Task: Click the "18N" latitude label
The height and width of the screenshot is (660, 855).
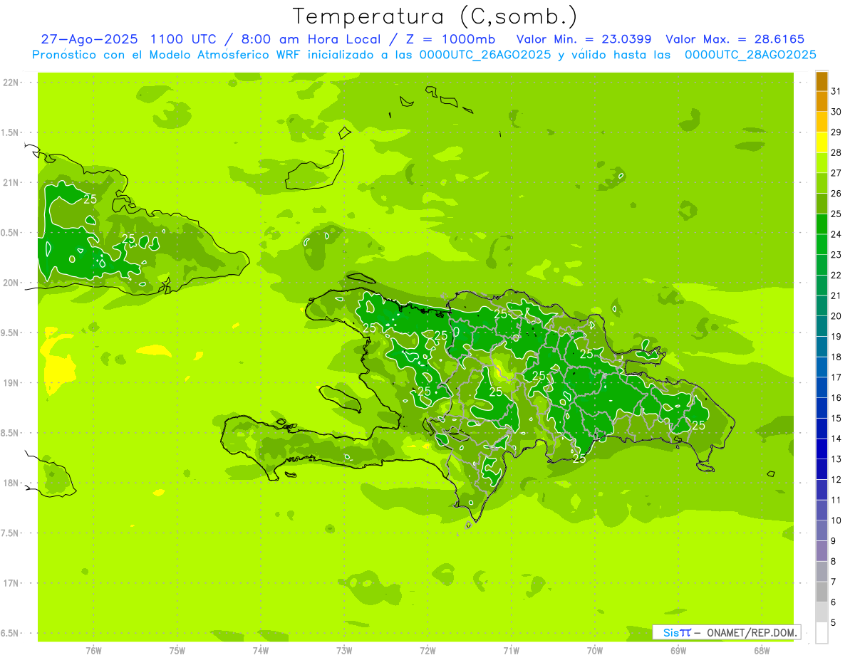Action: tap(10, 483)
